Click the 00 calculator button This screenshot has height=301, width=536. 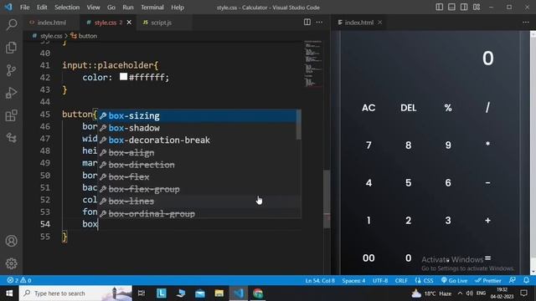368,258
